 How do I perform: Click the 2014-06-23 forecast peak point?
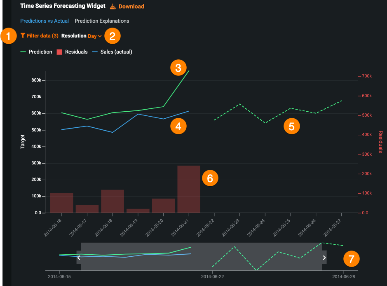click(240, 104)
